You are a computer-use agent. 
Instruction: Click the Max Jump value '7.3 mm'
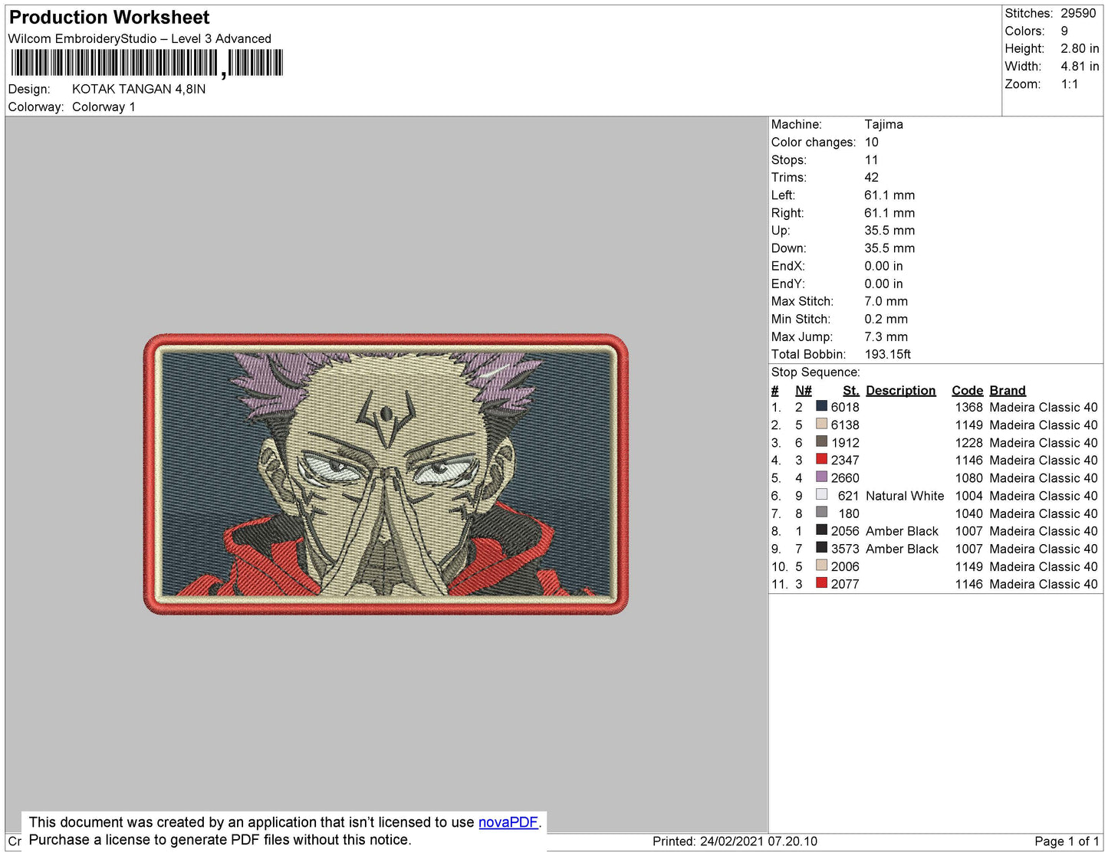click(886, 337)
